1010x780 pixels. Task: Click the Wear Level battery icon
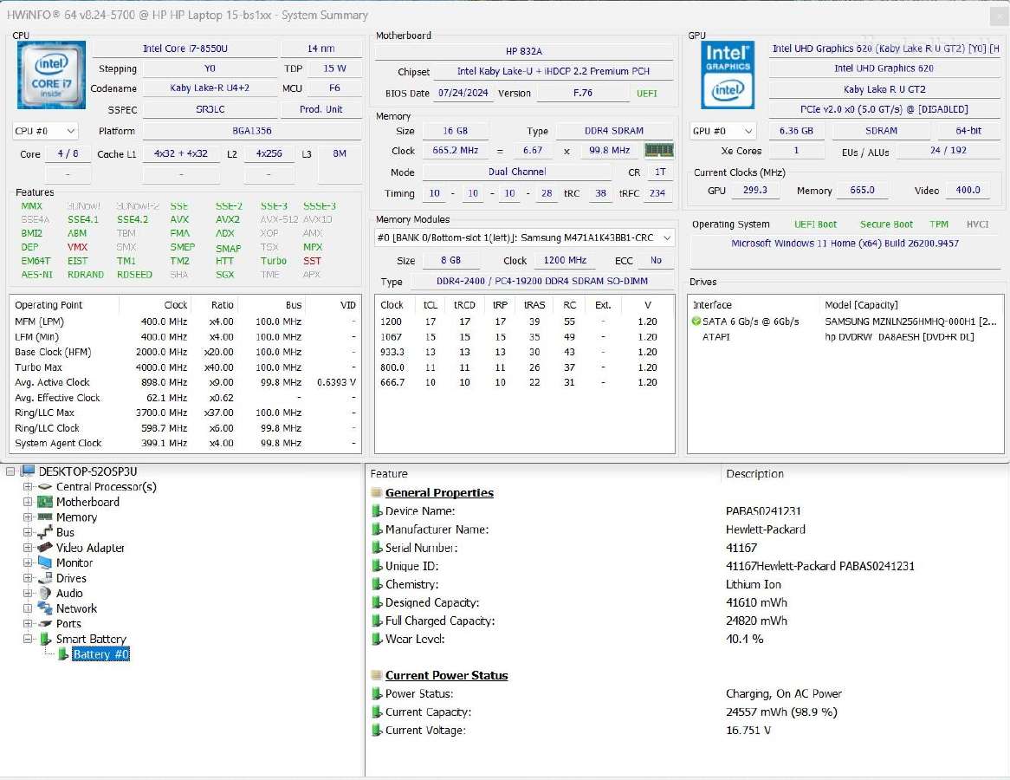pyautogui.click(x=377, y=639)
